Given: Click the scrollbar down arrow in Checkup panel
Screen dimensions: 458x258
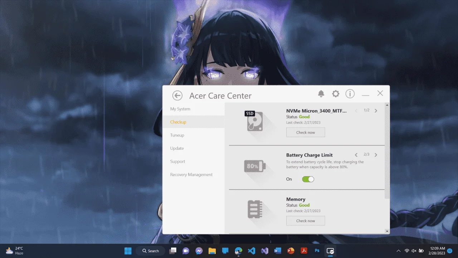Looking at the screenshot, I should click(x=387, y=231).
